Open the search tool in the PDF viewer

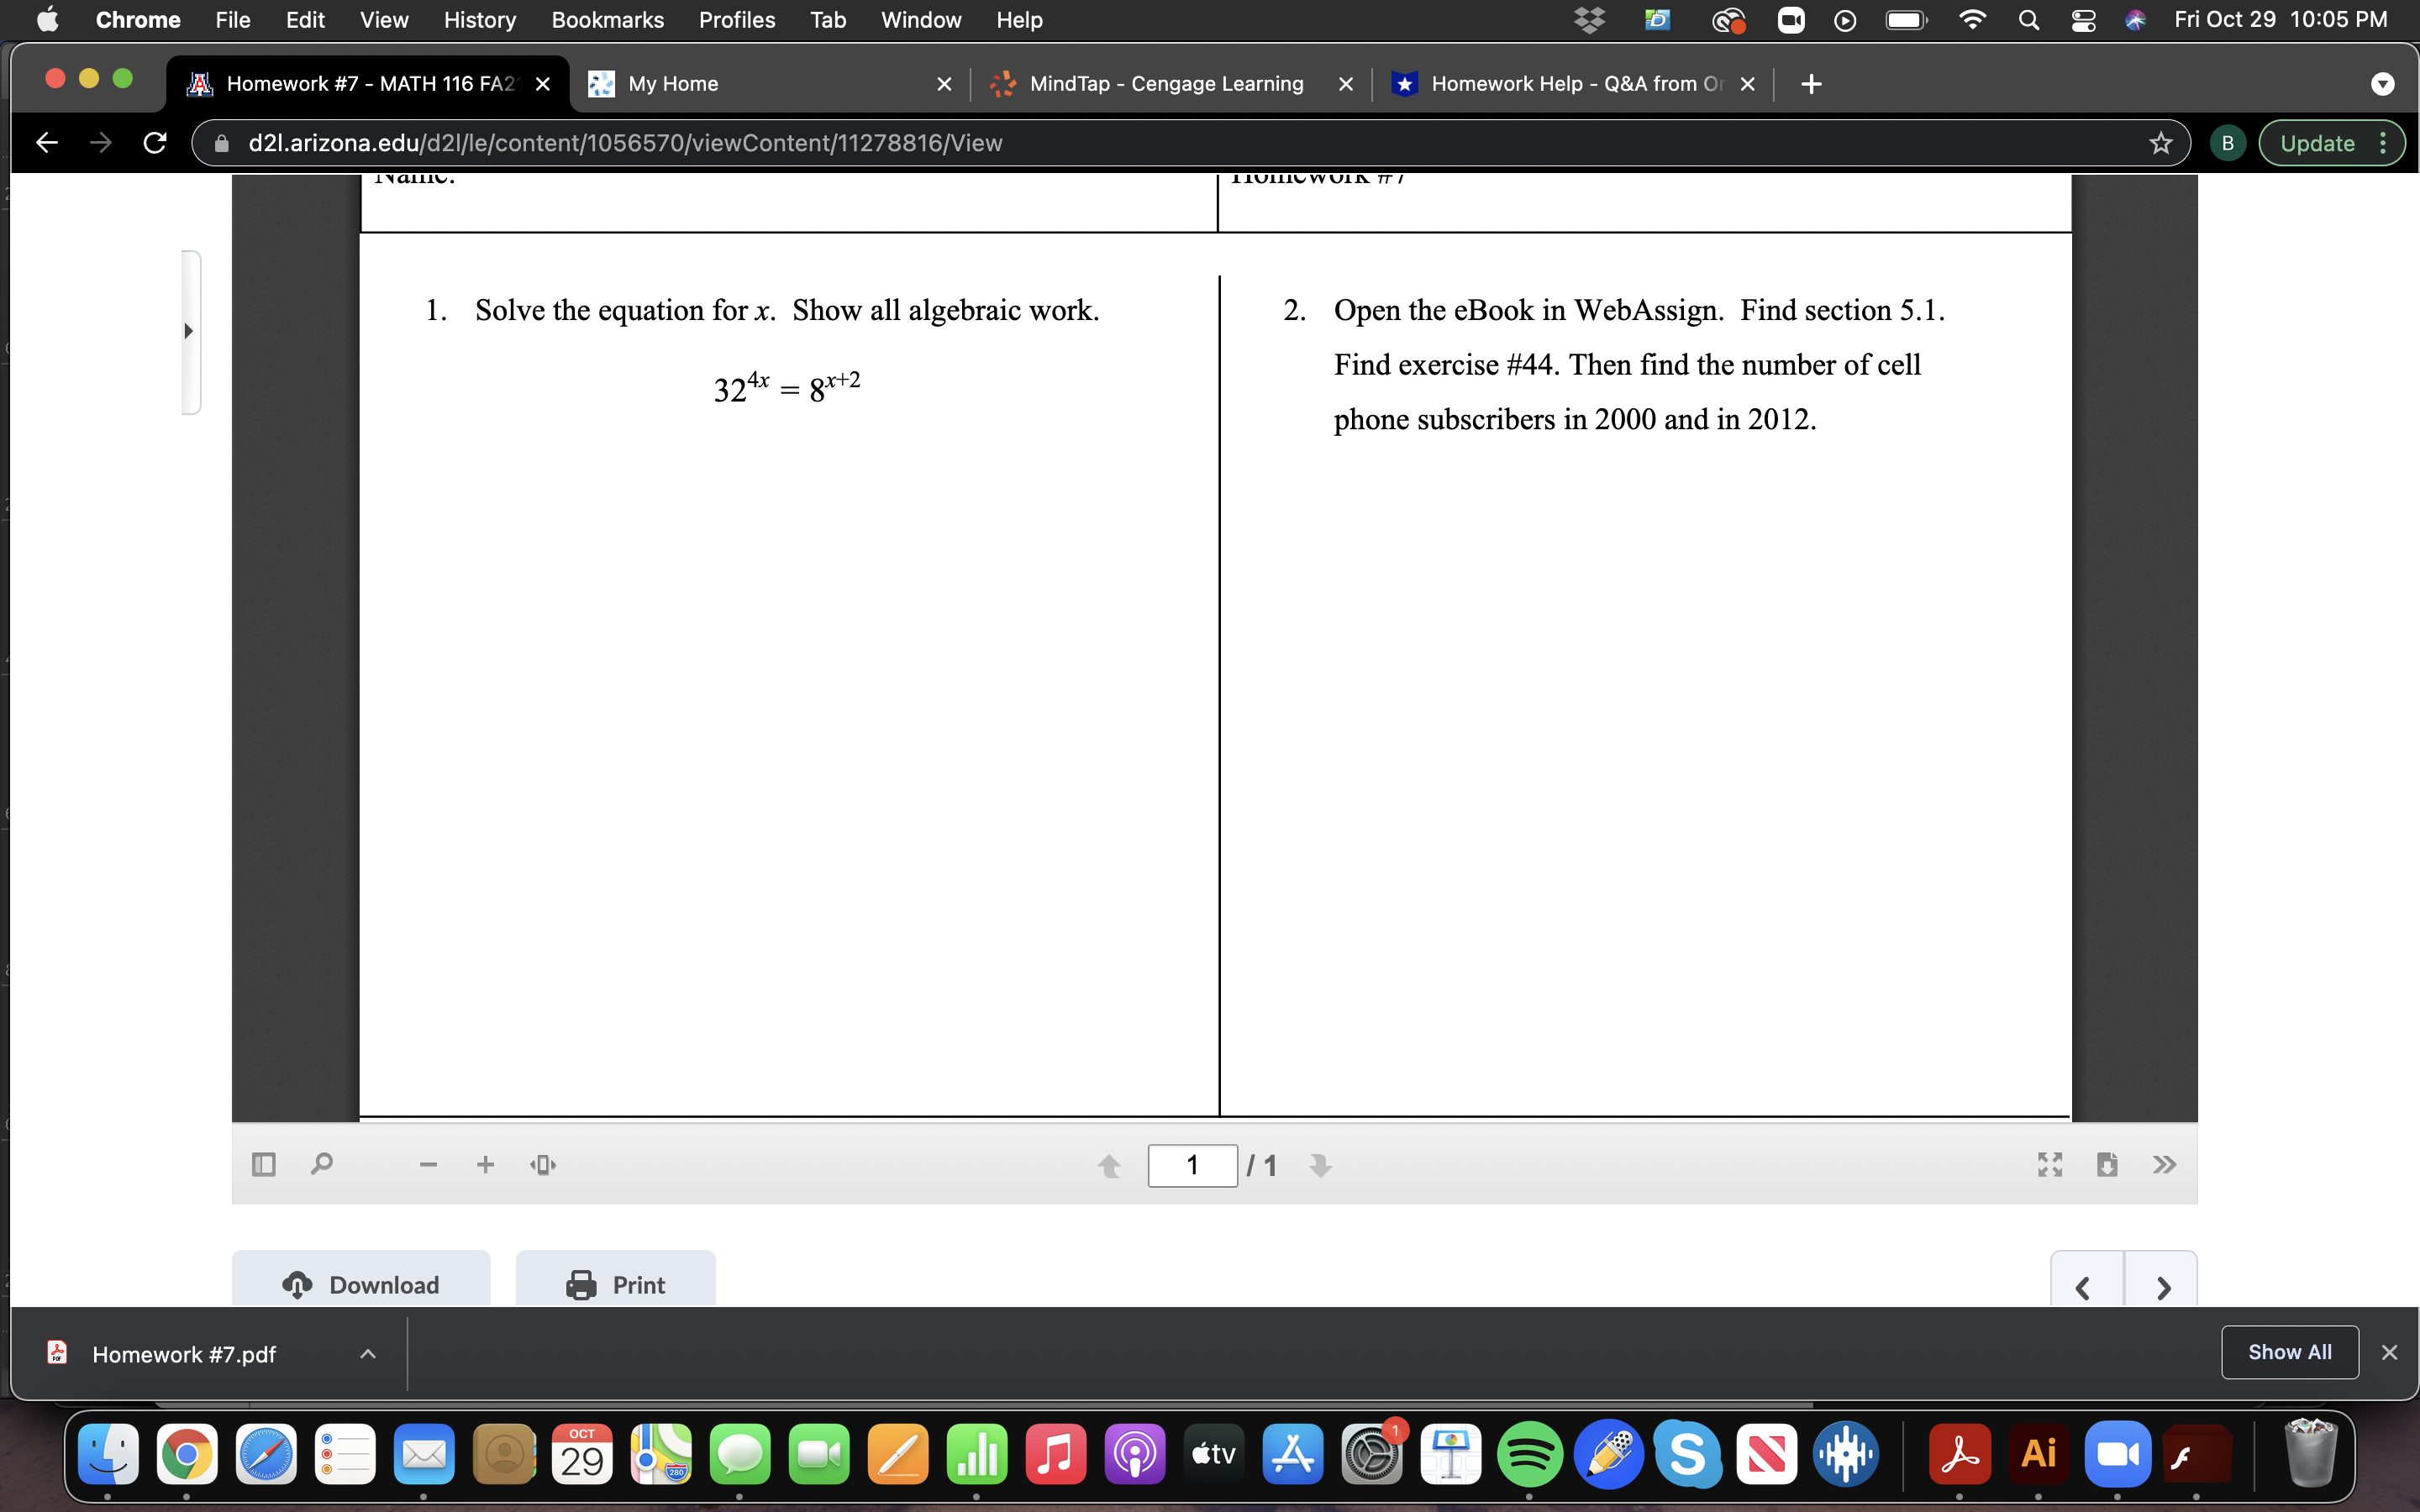(320, 1164)
